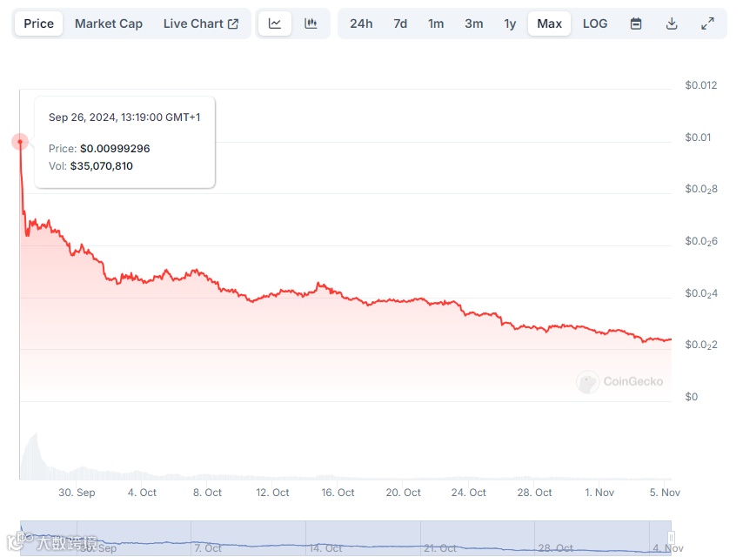Click the $0.01 y-axis label
This screenshot has height=557, width=743.
point(698,138)
